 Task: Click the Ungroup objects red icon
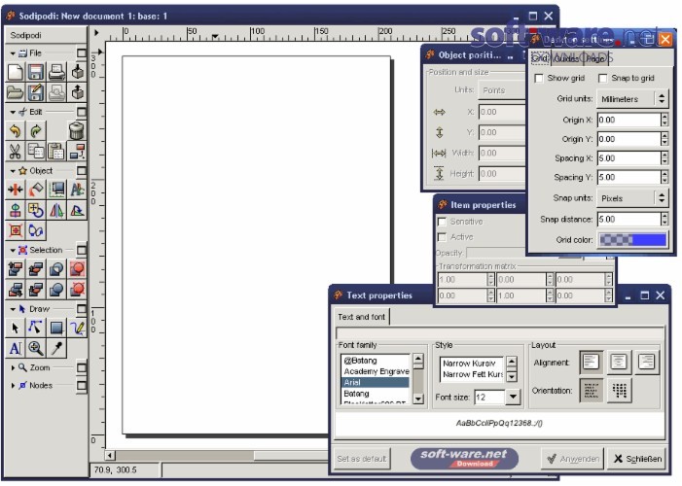(77, 289)
